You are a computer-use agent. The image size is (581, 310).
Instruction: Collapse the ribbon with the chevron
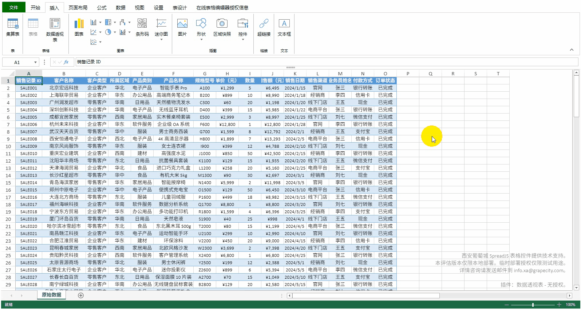(572, 50)
